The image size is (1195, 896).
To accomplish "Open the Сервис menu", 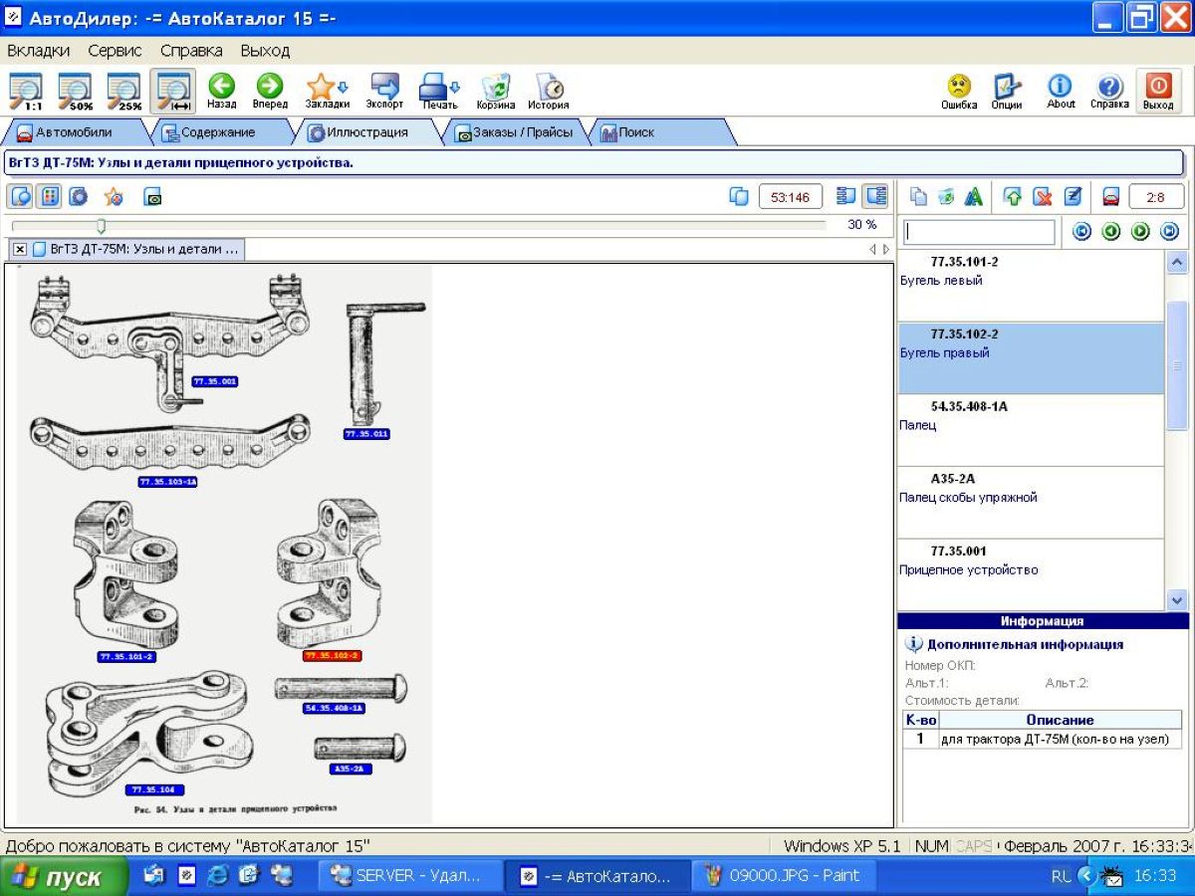I will tap(115, 50).
